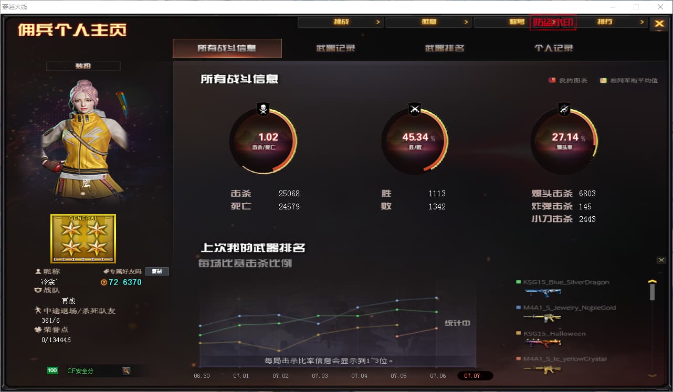This screenshot has height=392, width=673.
Task: Click the green 100 safety score badge
Action: (52, 370)
